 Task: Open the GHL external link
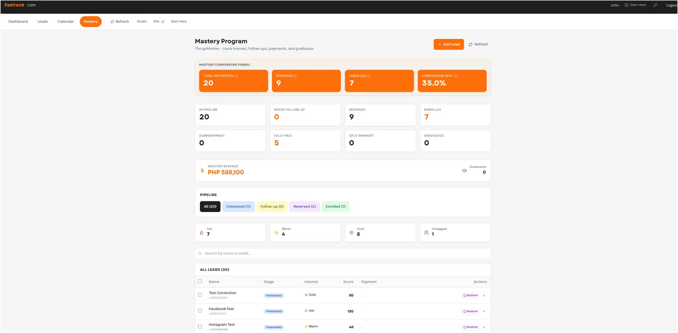tap(158, 22)
